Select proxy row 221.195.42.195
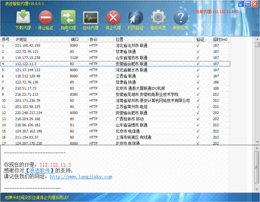 tap(28, 45)
